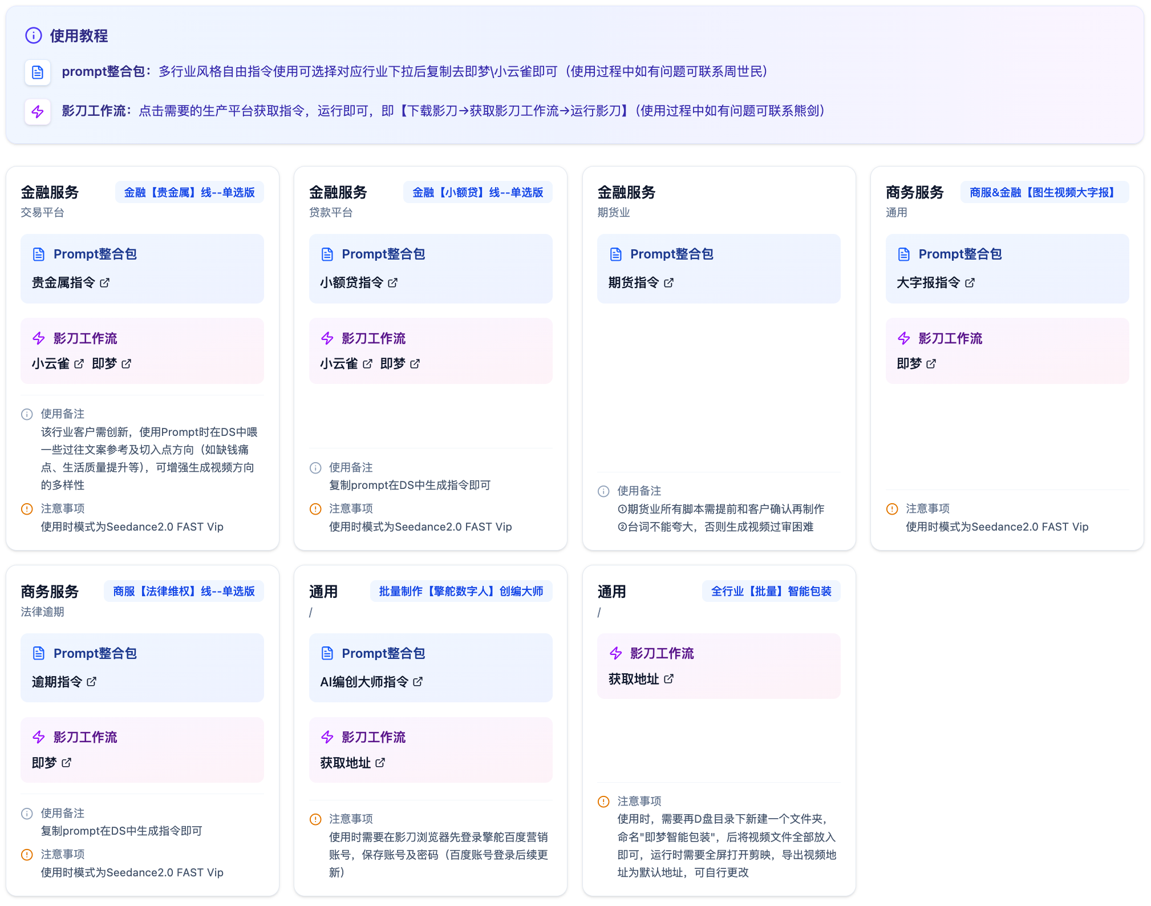
Task: Click the external-link icon next to 大字报指令
Action: [970, 283]
